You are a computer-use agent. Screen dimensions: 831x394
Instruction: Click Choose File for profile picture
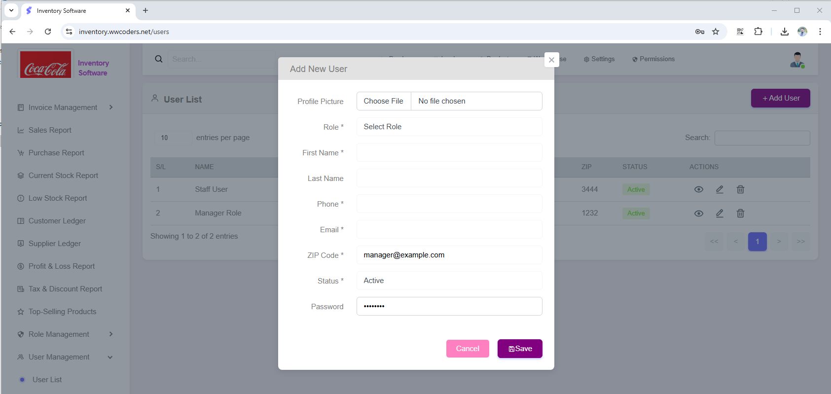[x=383, y=101]
